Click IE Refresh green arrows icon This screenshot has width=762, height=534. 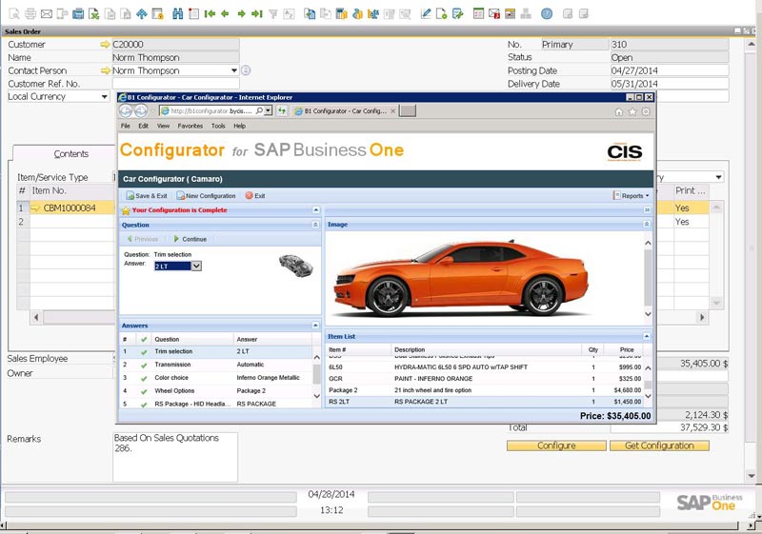point(282,111)
